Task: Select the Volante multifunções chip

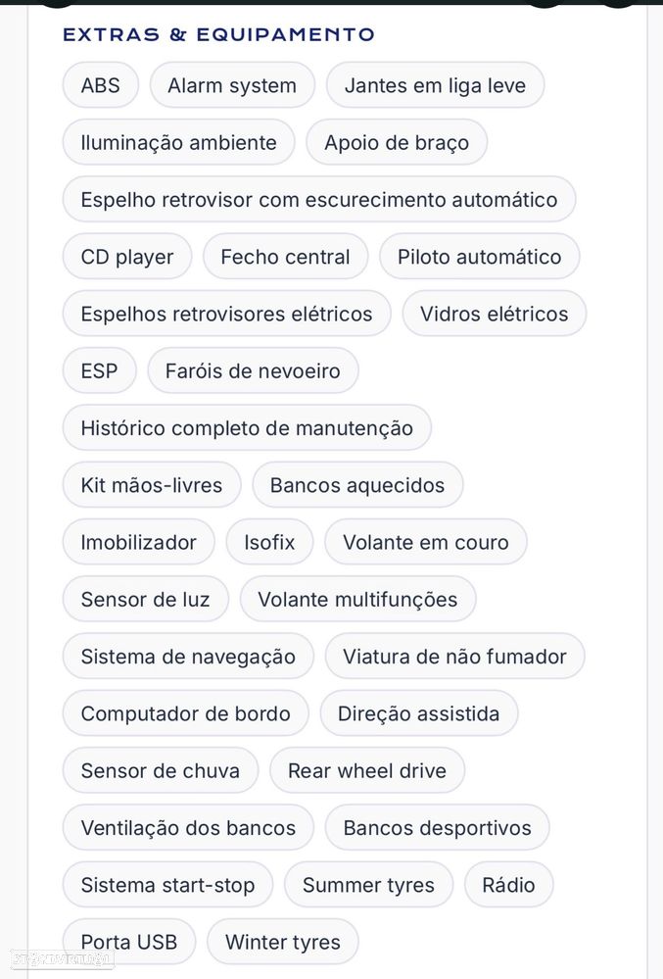Action: 358,600
